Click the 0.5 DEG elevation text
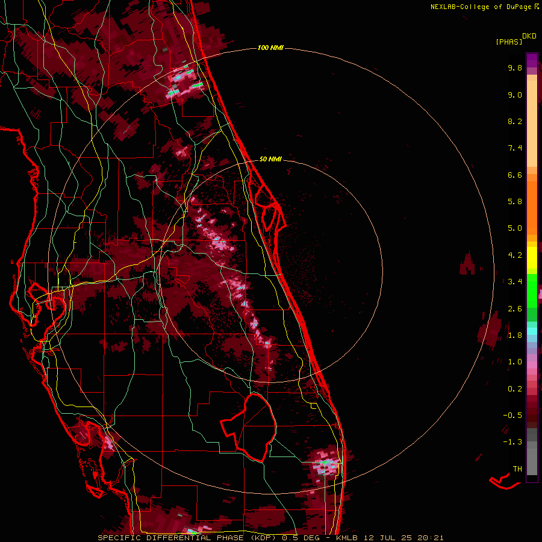542x542 pixels. click(301, 538)
